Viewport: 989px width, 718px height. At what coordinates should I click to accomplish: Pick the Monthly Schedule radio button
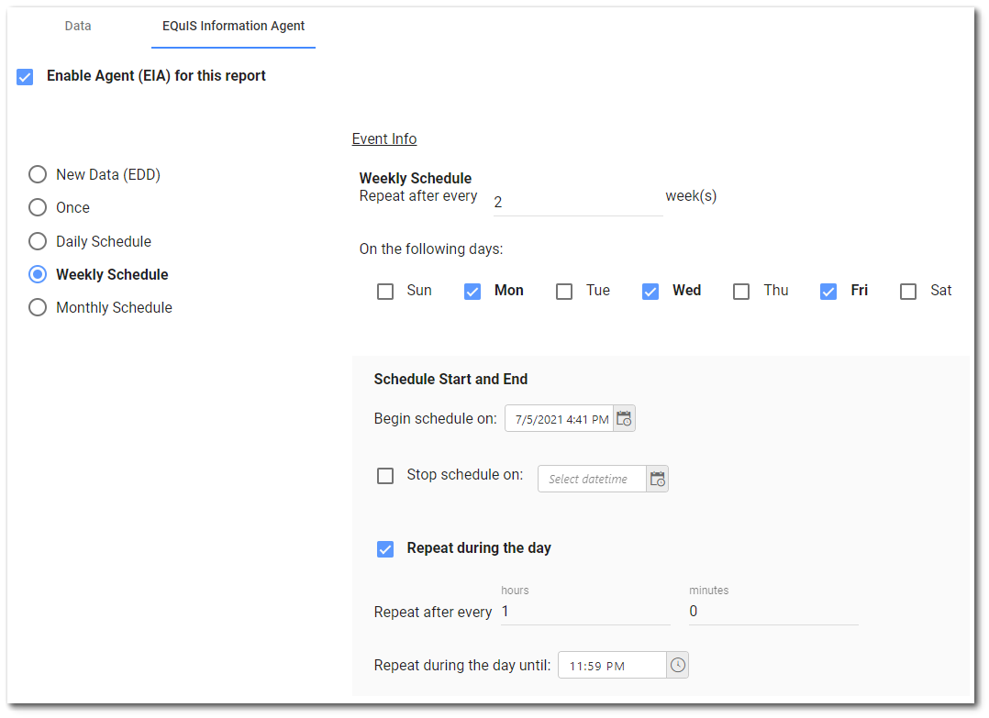point(38,307)
